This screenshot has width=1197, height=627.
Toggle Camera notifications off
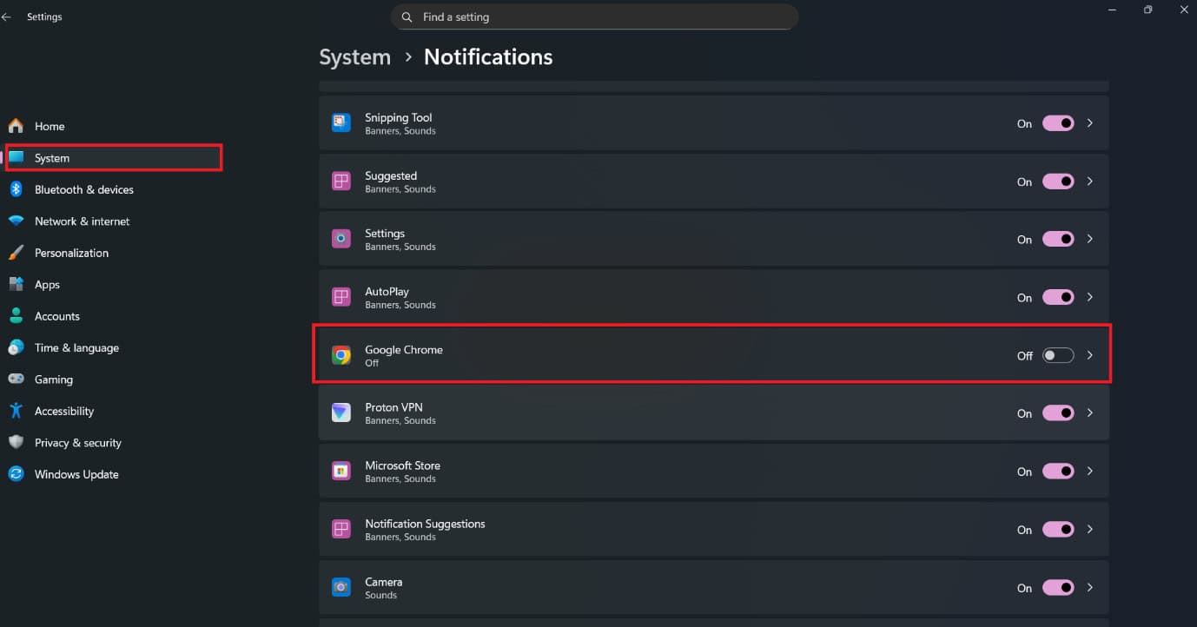coord(1058,587)
